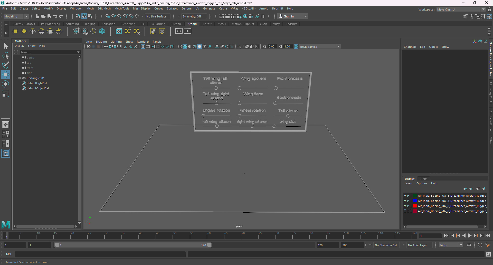The width and height of the screenshot is (493, 265).
Task: Activate the Rotate tool in the toolbox
Action: pyautogui.click(x=6, y=84)
